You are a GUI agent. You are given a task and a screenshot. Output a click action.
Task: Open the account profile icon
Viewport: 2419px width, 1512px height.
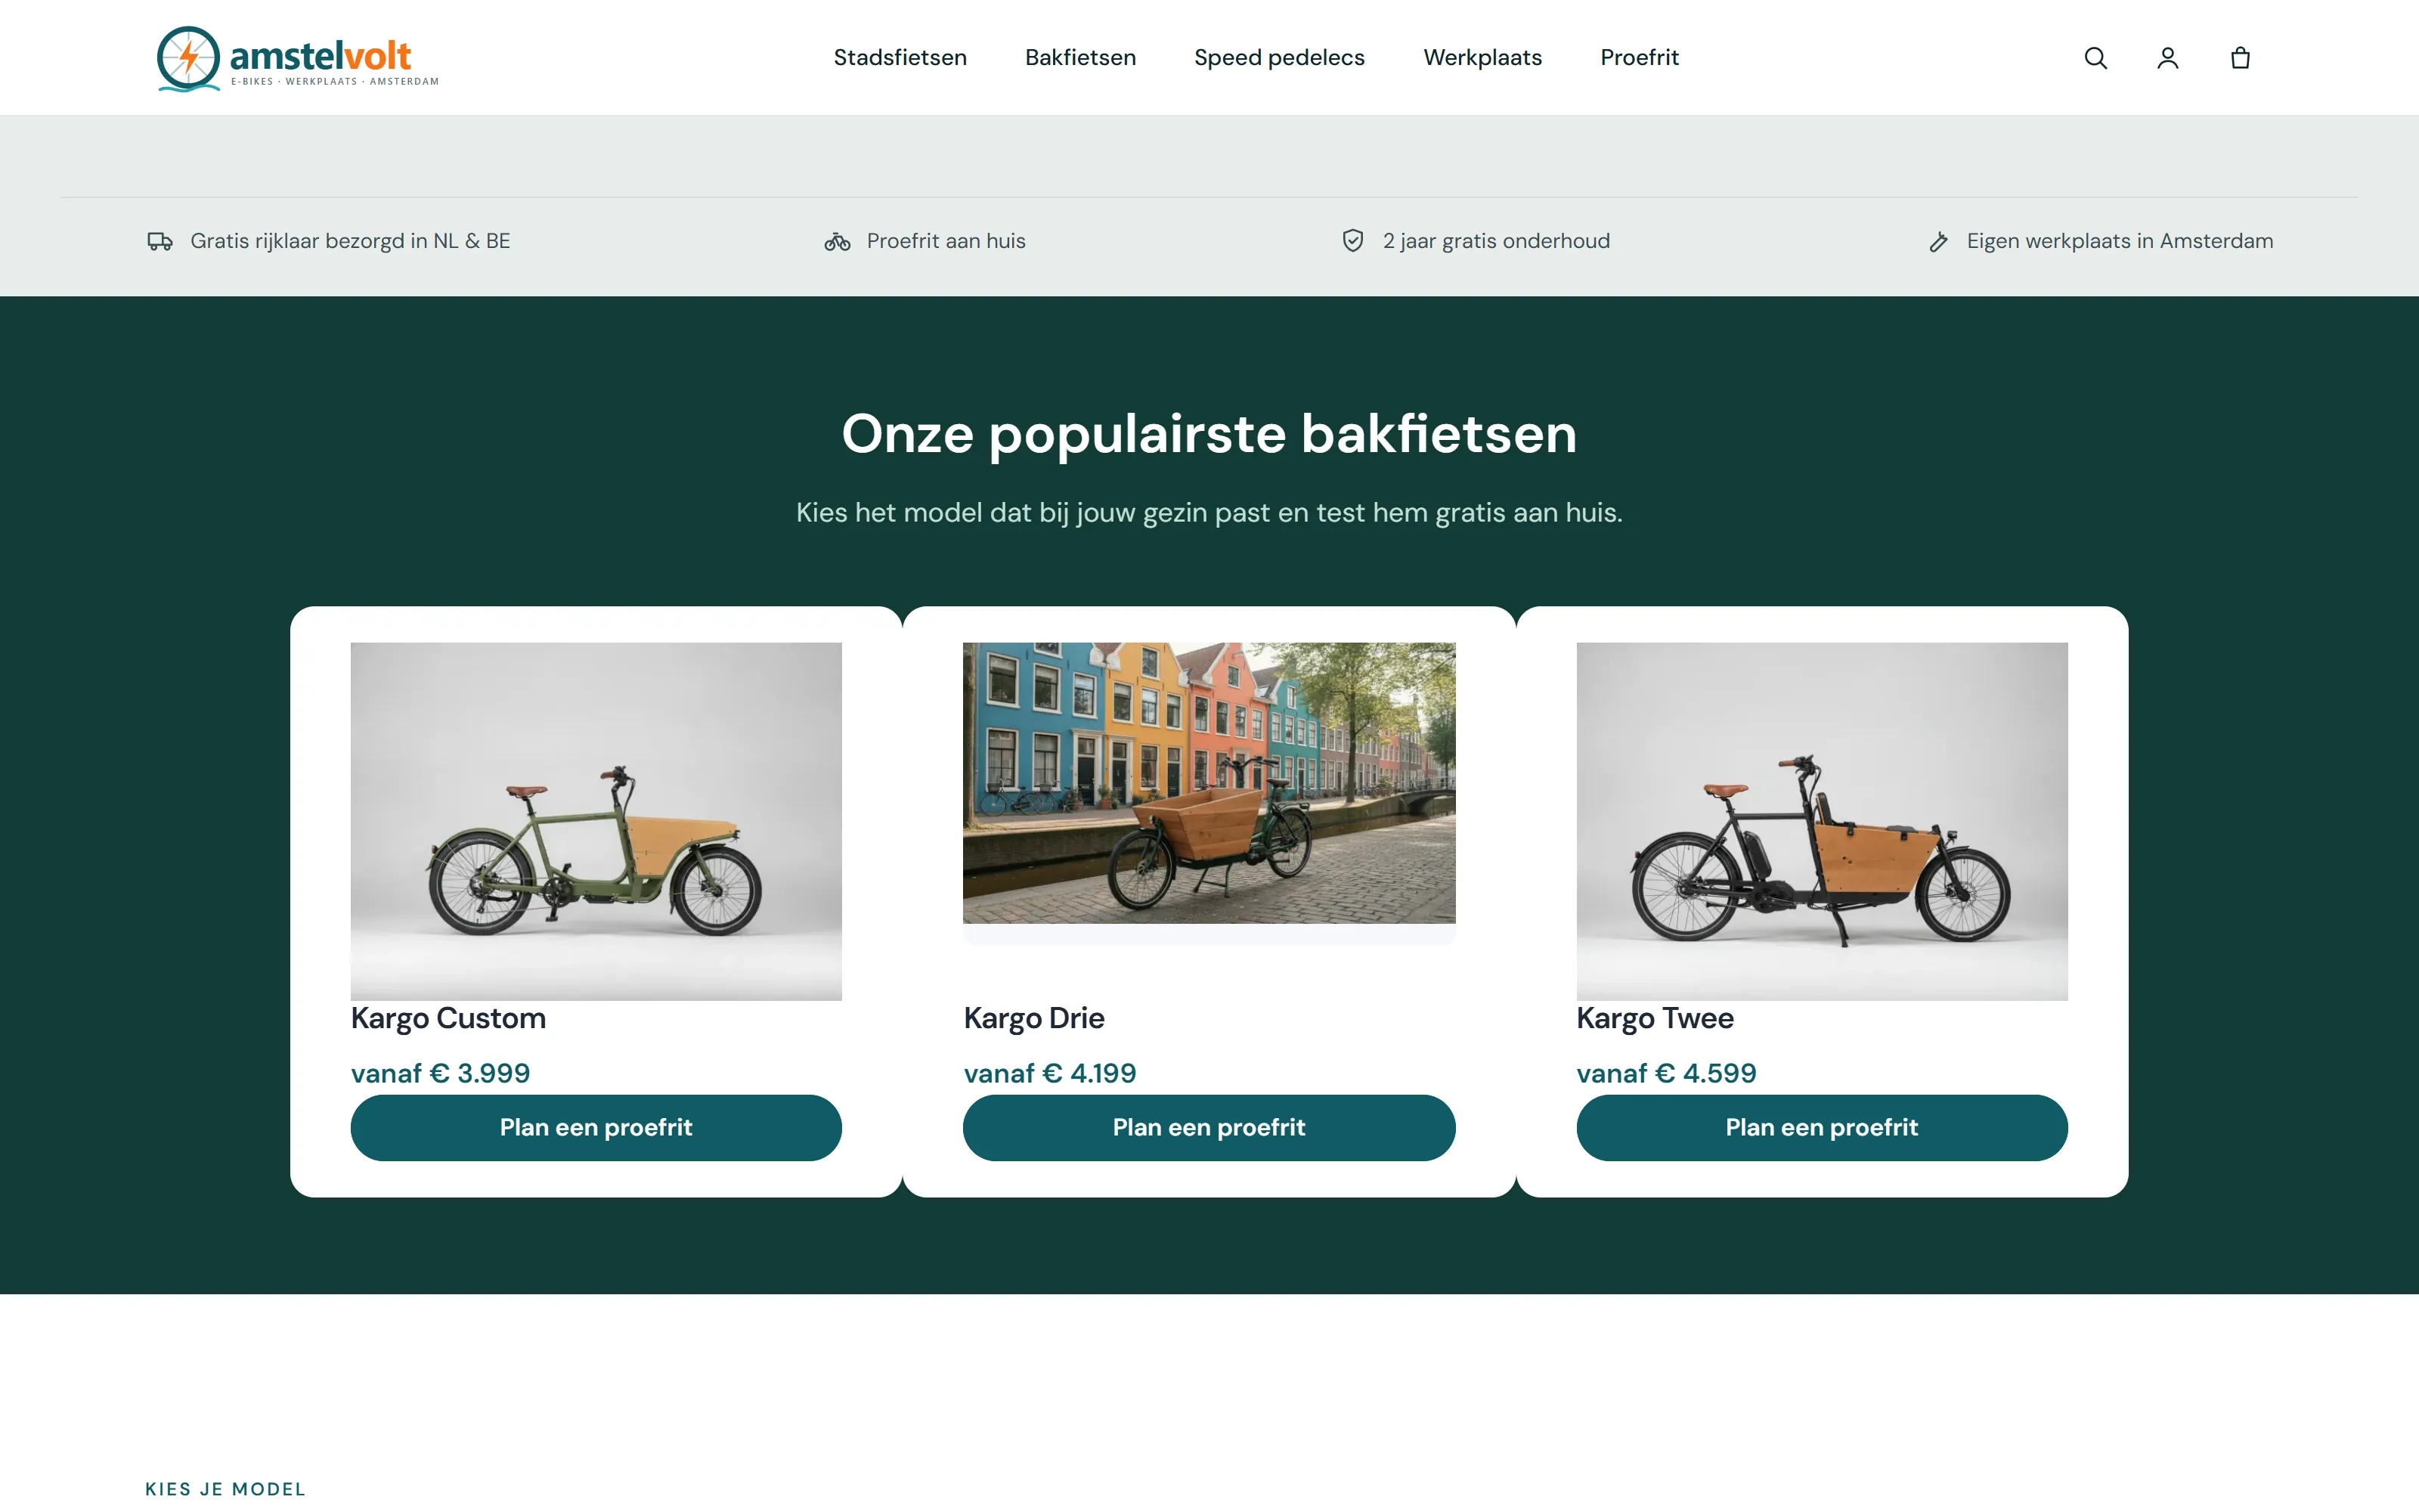pyautogui.click(x=2167, y=58)
